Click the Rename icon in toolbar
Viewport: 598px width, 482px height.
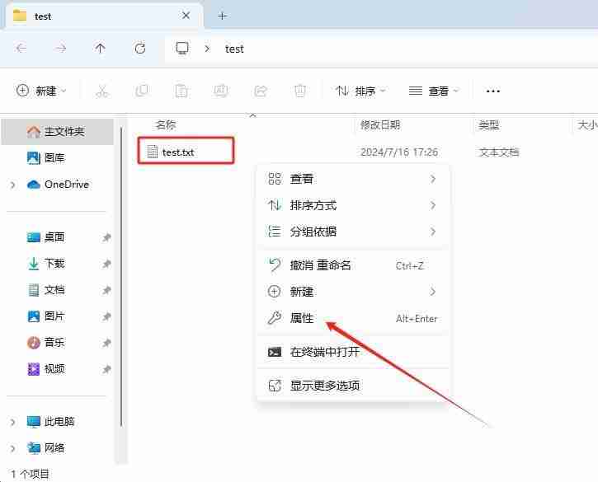click(x=221, y=91)
